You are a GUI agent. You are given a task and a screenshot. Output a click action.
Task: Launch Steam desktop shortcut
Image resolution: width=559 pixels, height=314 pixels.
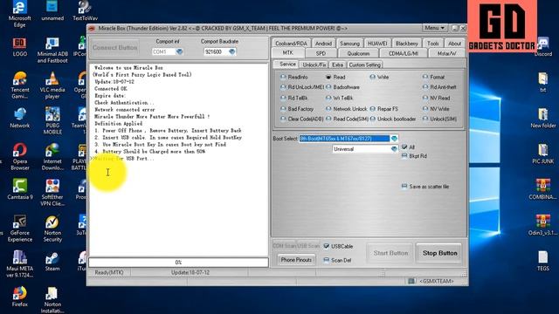click(x=52, y=262)
